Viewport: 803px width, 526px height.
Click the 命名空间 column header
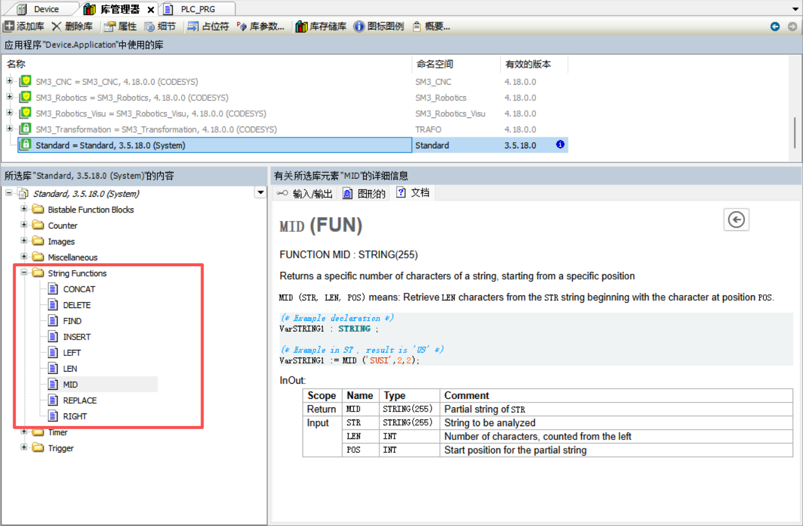[x=456, y=64]
